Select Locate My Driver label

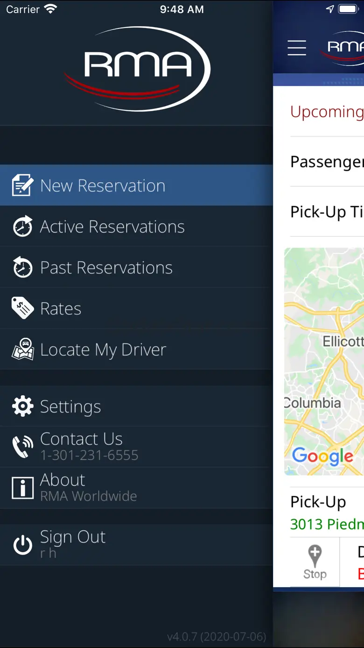103,349
